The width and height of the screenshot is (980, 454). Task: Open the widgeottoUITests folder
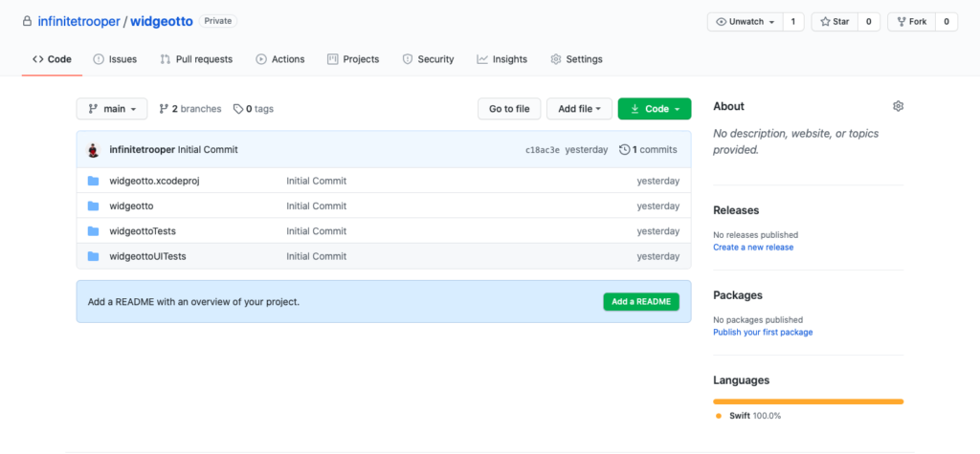(147, 256)
